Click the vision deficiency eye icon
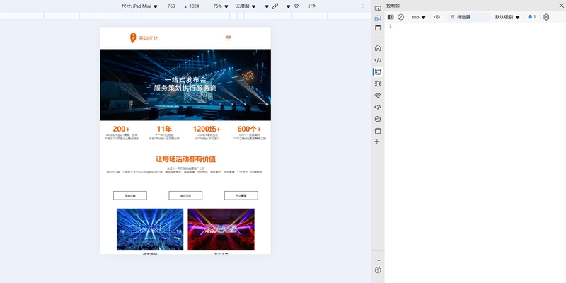The width and height of the screenshot is (566, 283). pos(296,6)
